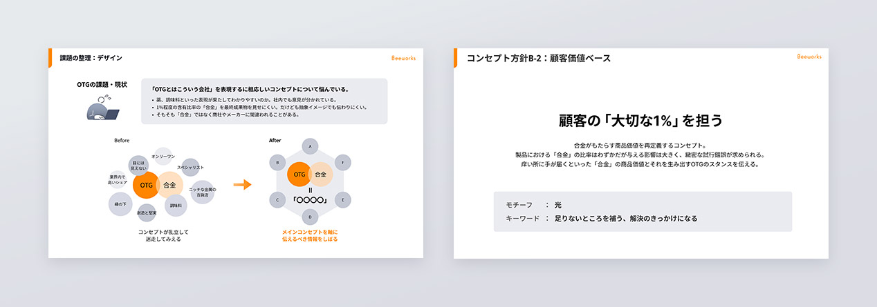Select the 合金 circle in the Before diagram
The height and width of the screenshot is (307, 877).
coord(171,185)
